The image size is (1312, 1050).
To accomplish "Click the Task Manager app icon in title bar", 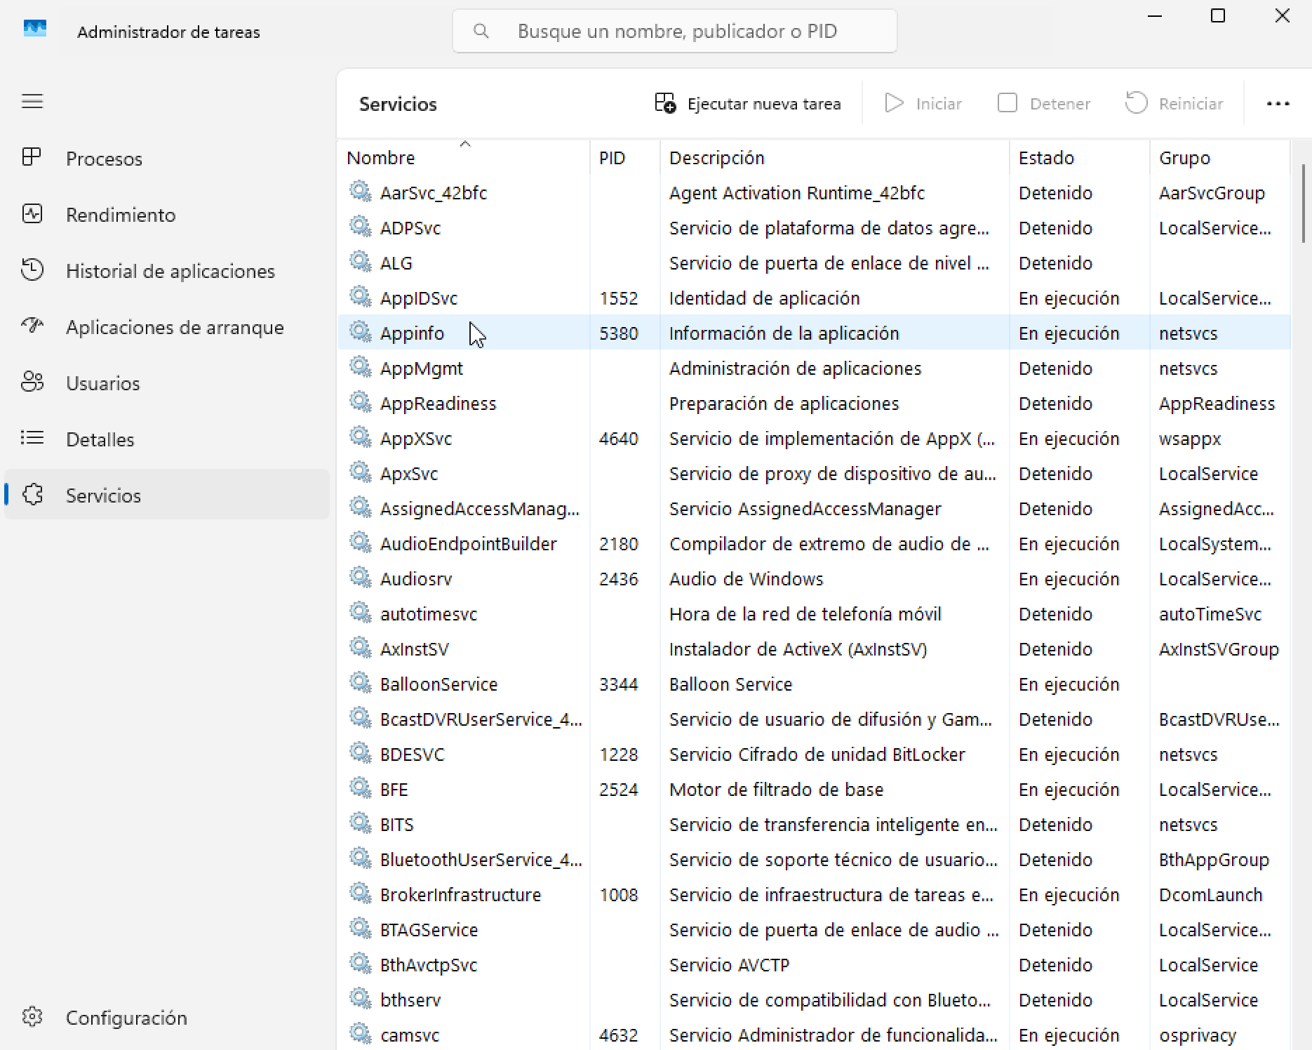I will click(x=35, y=30).
